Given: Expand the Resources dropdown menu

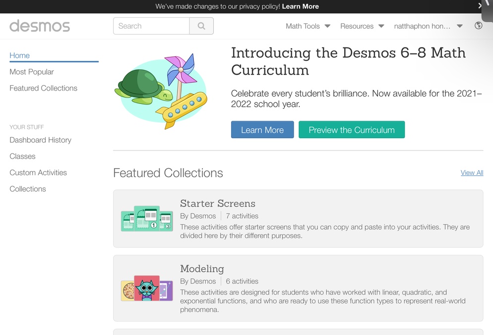Looking at the screenshot, I should coord(362,26).
